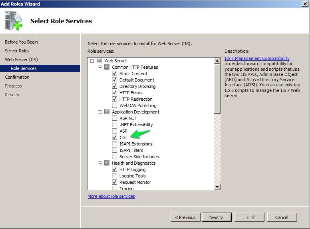Click the role services scroll down arrow
310x229 pixels.
[217, 187]
